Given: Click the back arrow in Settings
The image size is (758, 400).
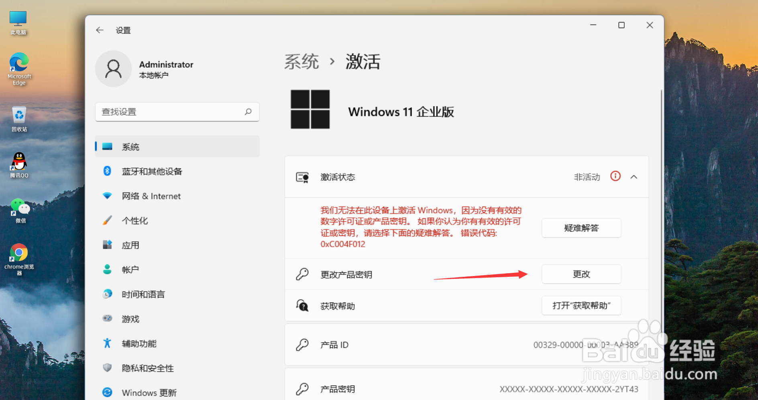Looking at the screenshot, I should 100,30.
